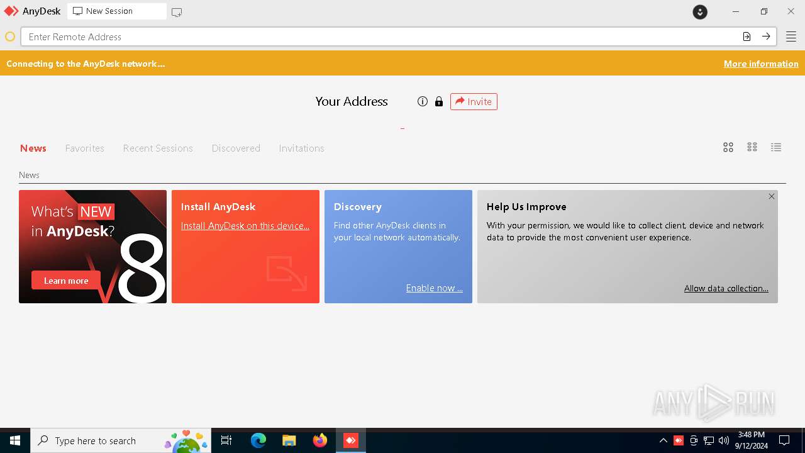Open Task View from taskbar
This screenshot has width=805, height=453.
226,440
